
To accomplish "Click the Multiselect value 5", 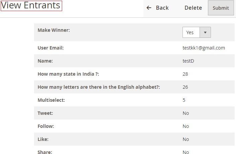I will click(184, 100).
